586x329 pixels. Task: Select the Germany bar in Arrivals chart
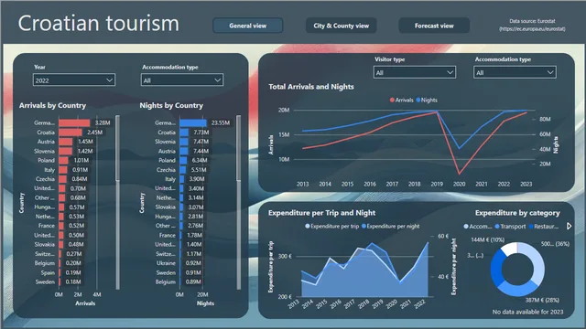coord(74,122)
